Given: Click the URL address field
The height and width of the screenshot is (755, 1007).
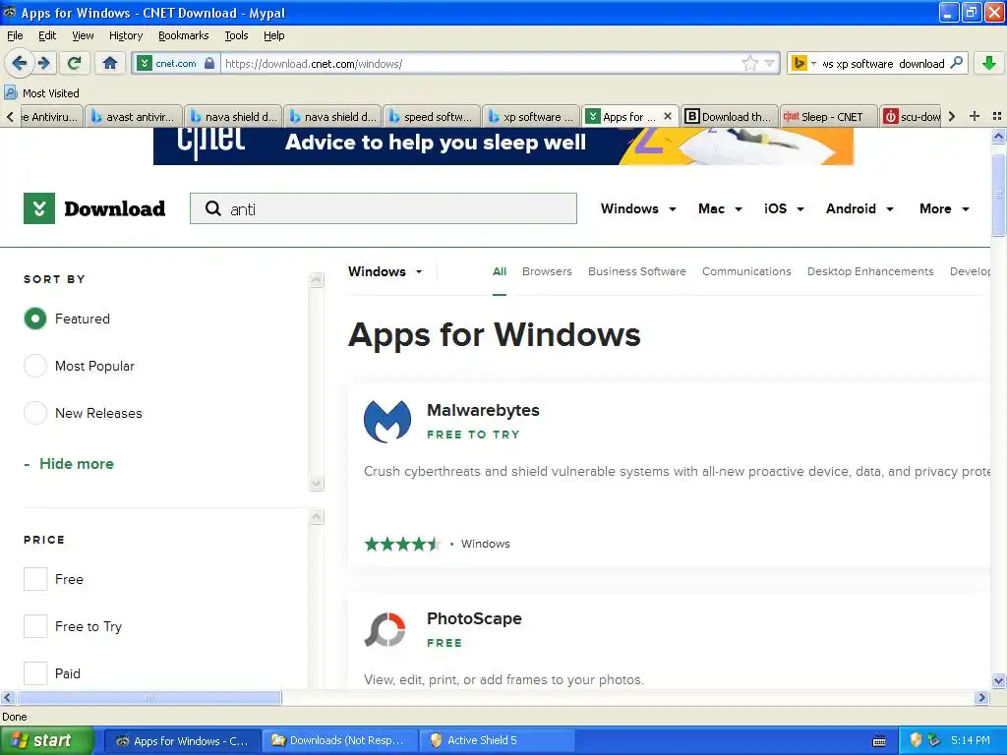Looking at the screenshot, I should 480,63.
